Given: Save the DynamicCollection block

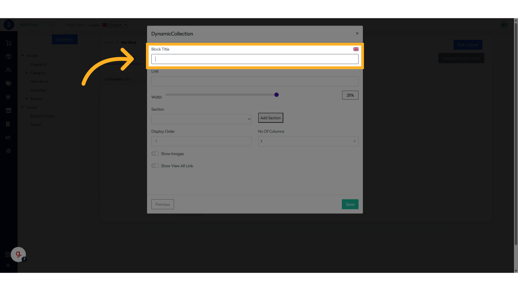Looking at the screenshot, I should point(350,204).
